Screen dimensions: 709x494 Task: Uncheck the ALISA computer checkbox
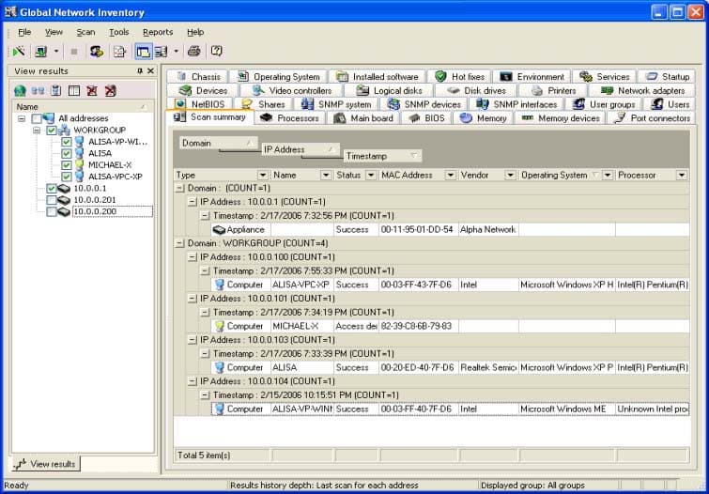pyautogui.click(x=67, y=153)
